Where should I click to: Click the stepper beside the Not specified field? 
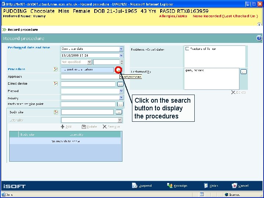tap(122, 62)
